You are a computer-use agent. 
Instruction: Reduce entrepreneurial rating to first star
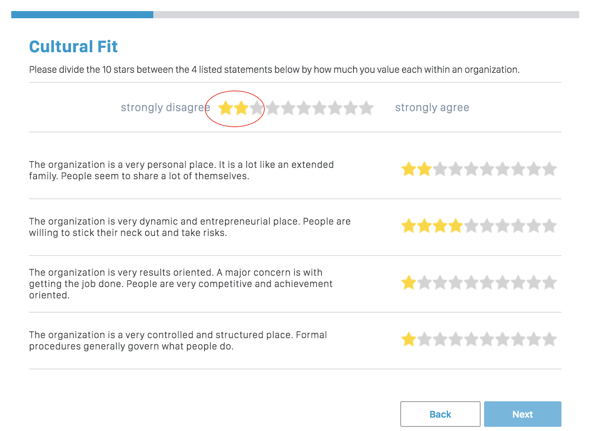pyautogui.click(x=409, y=226)
